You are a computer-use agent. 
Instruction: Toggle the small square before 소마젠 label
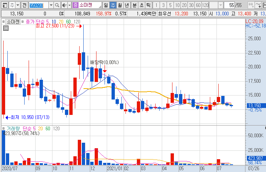(3, 22)
